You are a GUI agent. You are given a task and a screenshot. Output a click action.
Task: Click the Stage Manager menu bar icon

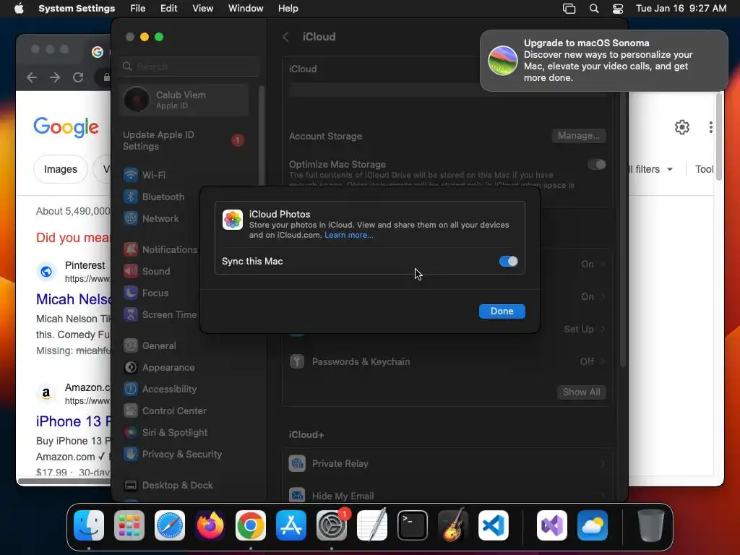click(x=569, y=9)
